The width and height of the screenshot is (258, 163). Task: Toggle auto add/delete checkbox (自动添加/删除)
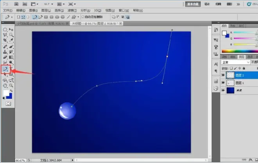click(83, 17)
